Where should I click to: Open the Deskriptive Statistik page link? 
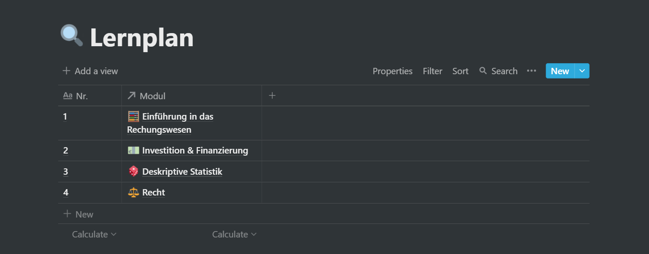coord(182,172)
